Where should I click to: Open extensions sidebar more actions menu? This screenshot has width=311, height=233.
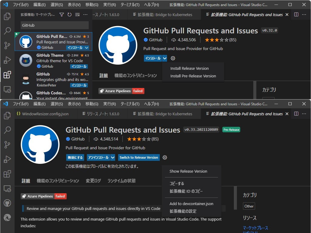point(85,15)
